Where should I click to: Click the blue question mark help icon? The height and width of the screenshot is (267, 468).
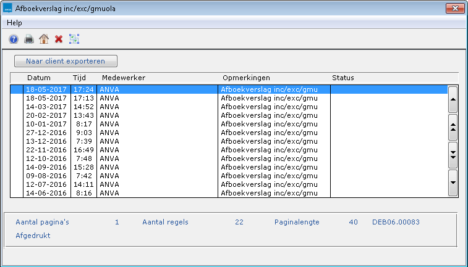[x=14, y=39]
